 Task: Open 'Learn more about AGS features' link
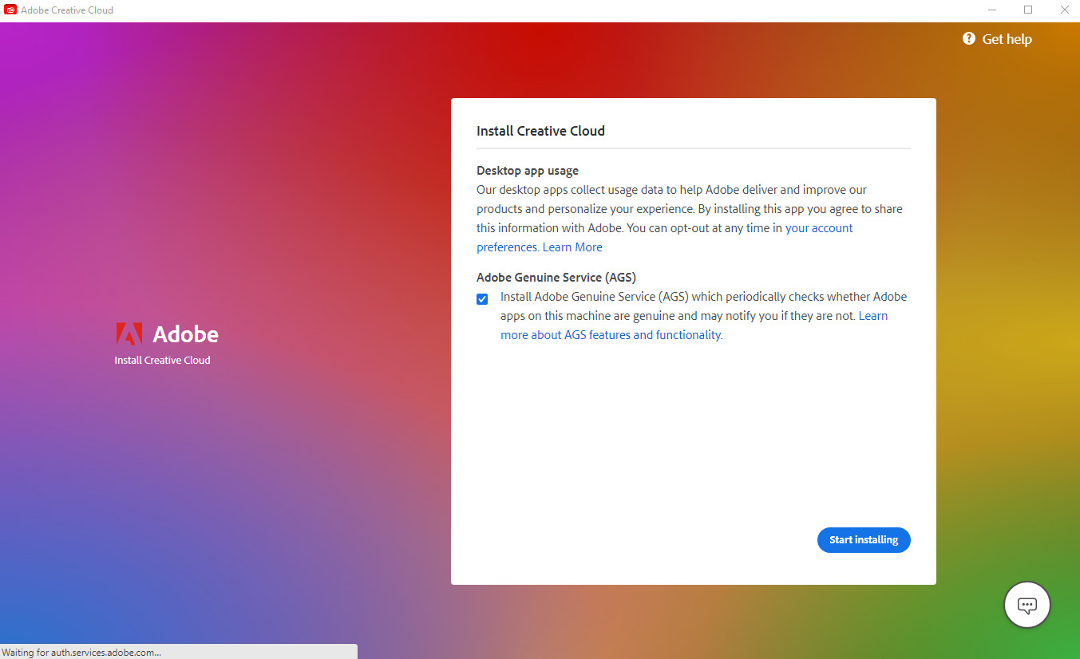pos(611,335)
